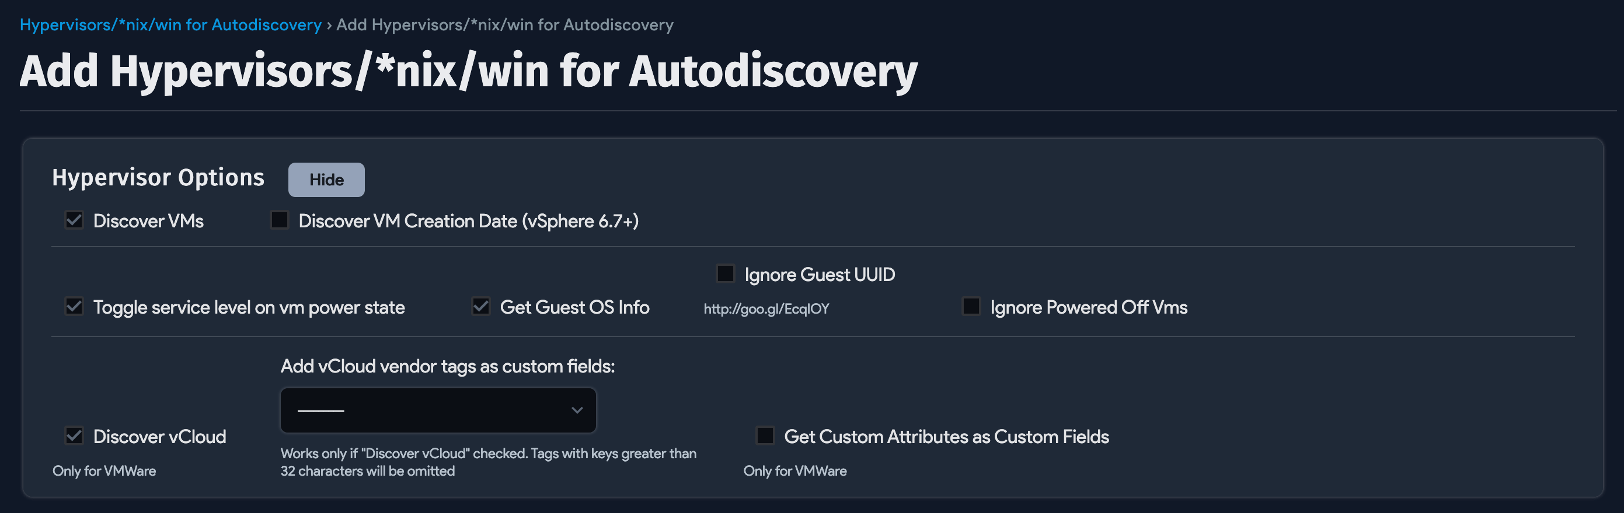This screenshot has height=513, width=1624.
Task: Uncheck Toggle service level on vm power state
Action: [x=74, y=307]
